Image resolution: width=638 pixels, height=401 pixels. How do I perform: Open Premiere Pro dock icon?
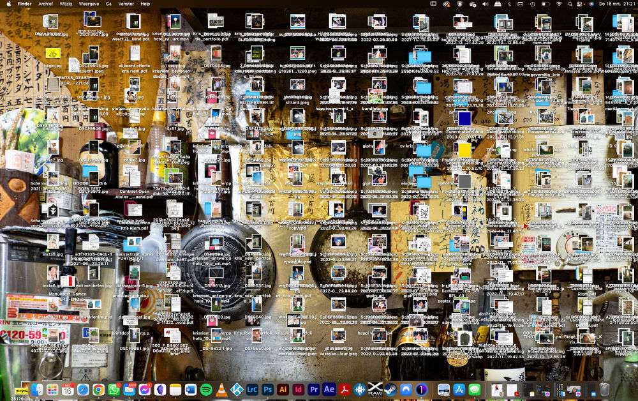click(314, 390)
